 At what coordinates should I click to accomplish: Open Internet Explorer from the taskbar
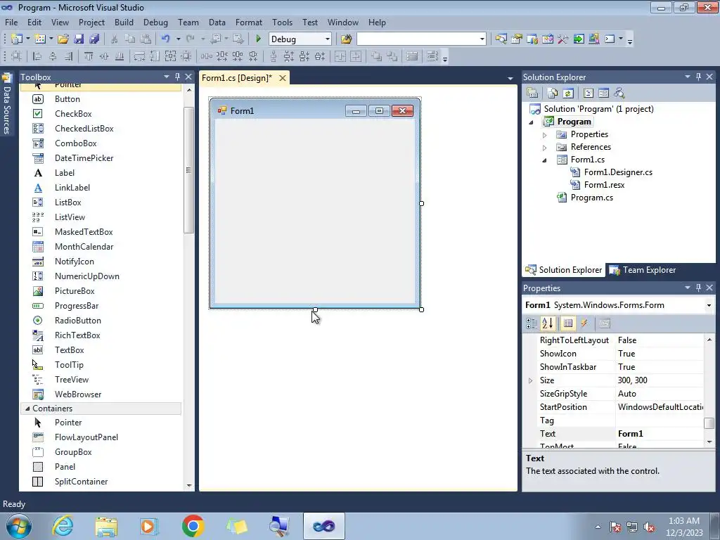click(x=63, y=526)
